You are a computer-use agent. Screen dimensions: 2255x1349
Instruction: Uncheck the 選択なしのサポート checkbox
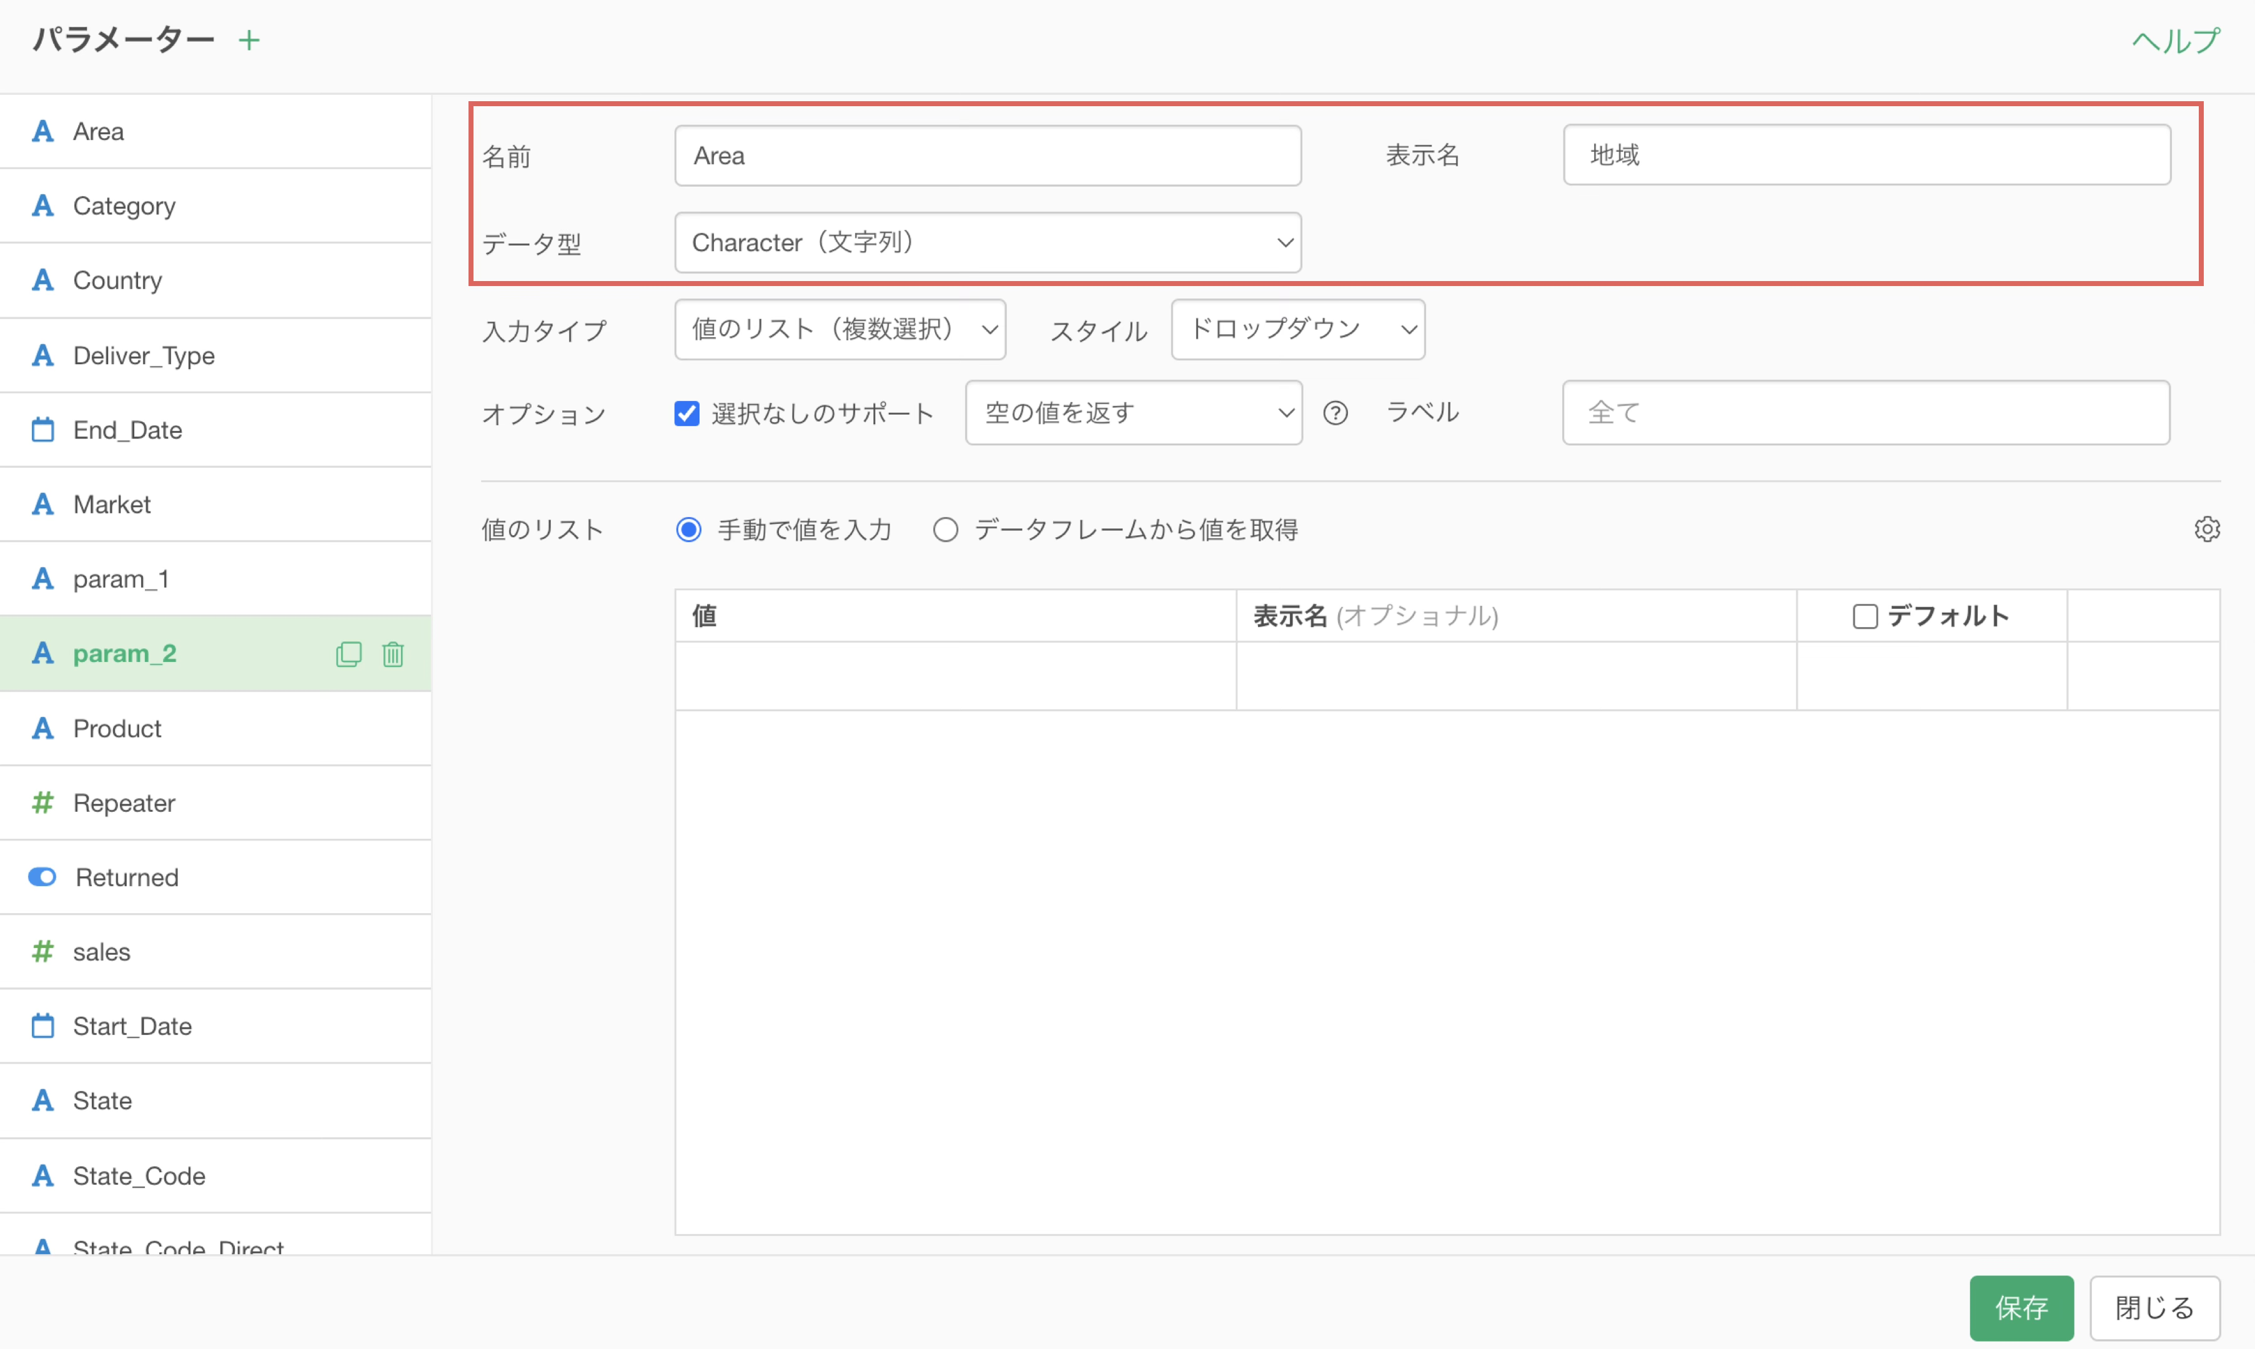[x=687, y=413]
